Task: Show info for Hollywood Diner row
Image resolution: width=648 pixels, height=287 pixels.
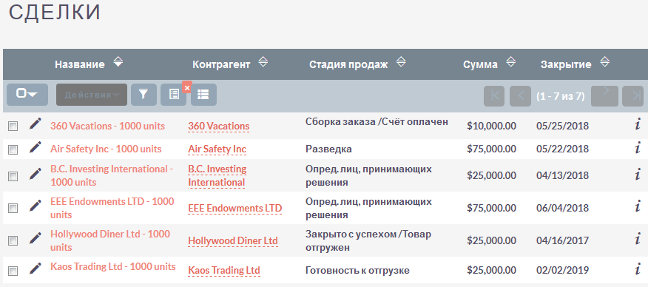Action: point(638,238)
